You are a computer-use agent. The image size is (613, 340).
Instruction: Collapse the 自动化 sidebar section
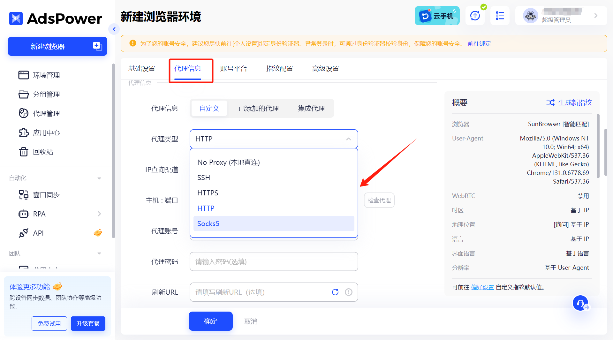(99, 178)
